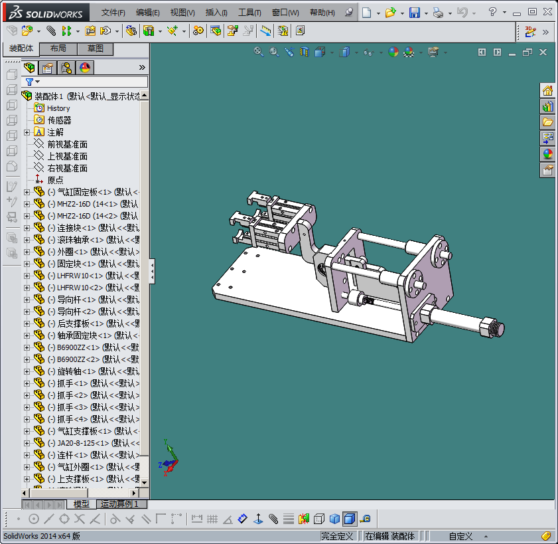The image size is (558, 544).
Task: Open the Edit Appearance color ball icon
Action: 393,52
